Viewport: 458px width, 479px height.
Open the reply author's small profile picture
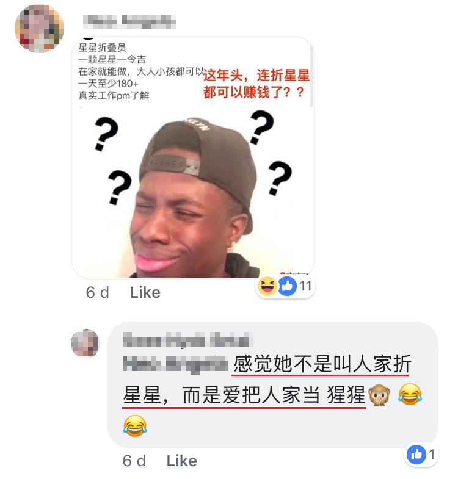coord(85,343)
